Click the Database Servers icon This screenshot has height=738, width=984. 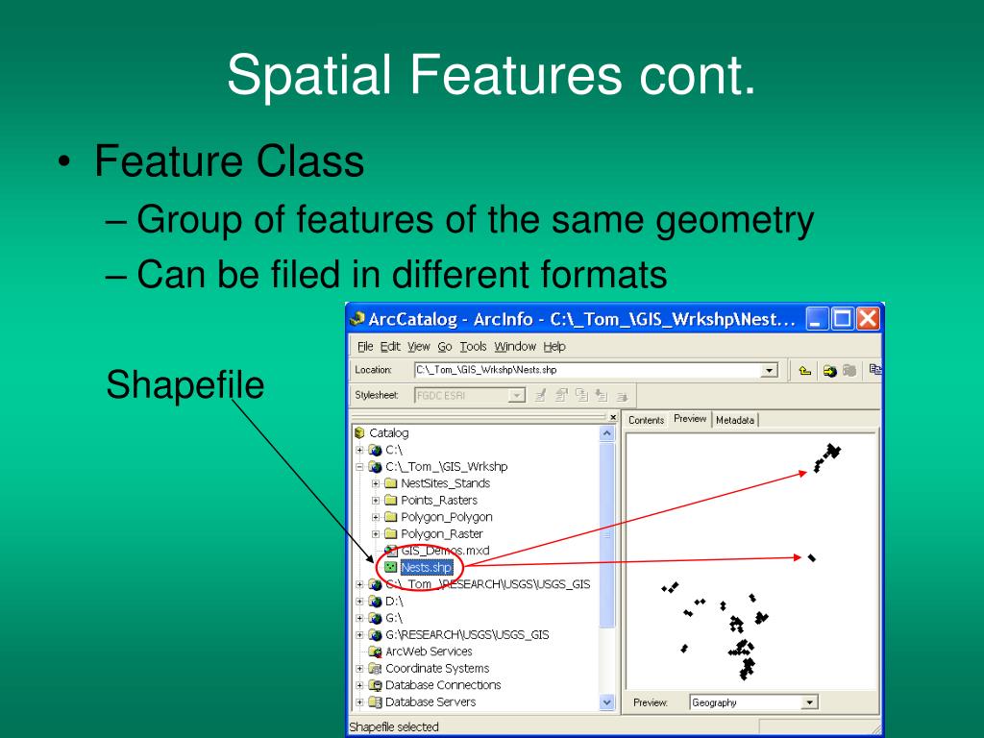pos(376,702)
